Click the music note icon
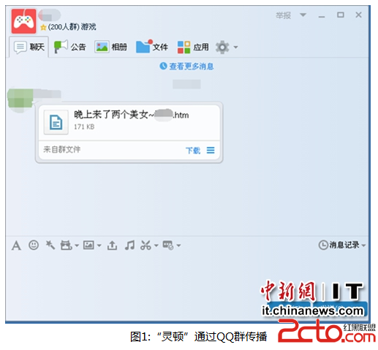This screenshot has height=350, width=378. (129, 245)
